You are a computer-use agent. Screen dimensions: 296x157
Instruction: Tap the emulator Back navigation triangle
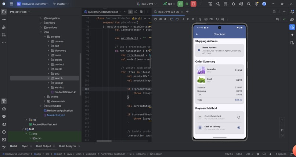pos(183,19)
